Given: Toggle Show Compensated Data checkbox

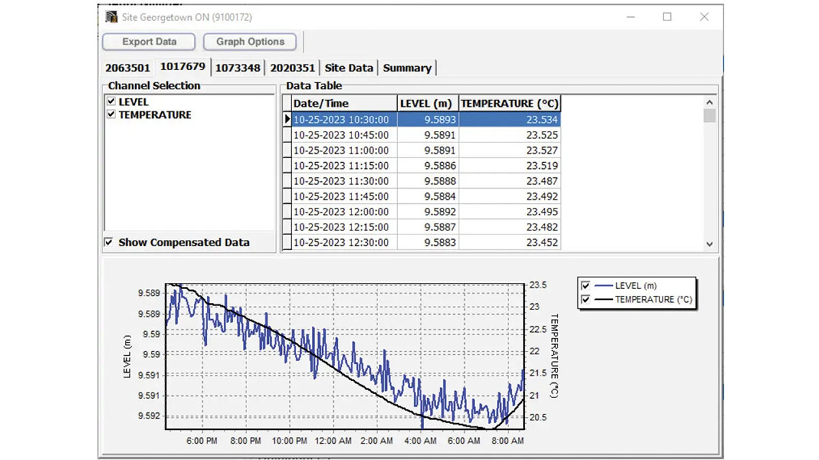Looking at the screenshot, I should 109,242.
